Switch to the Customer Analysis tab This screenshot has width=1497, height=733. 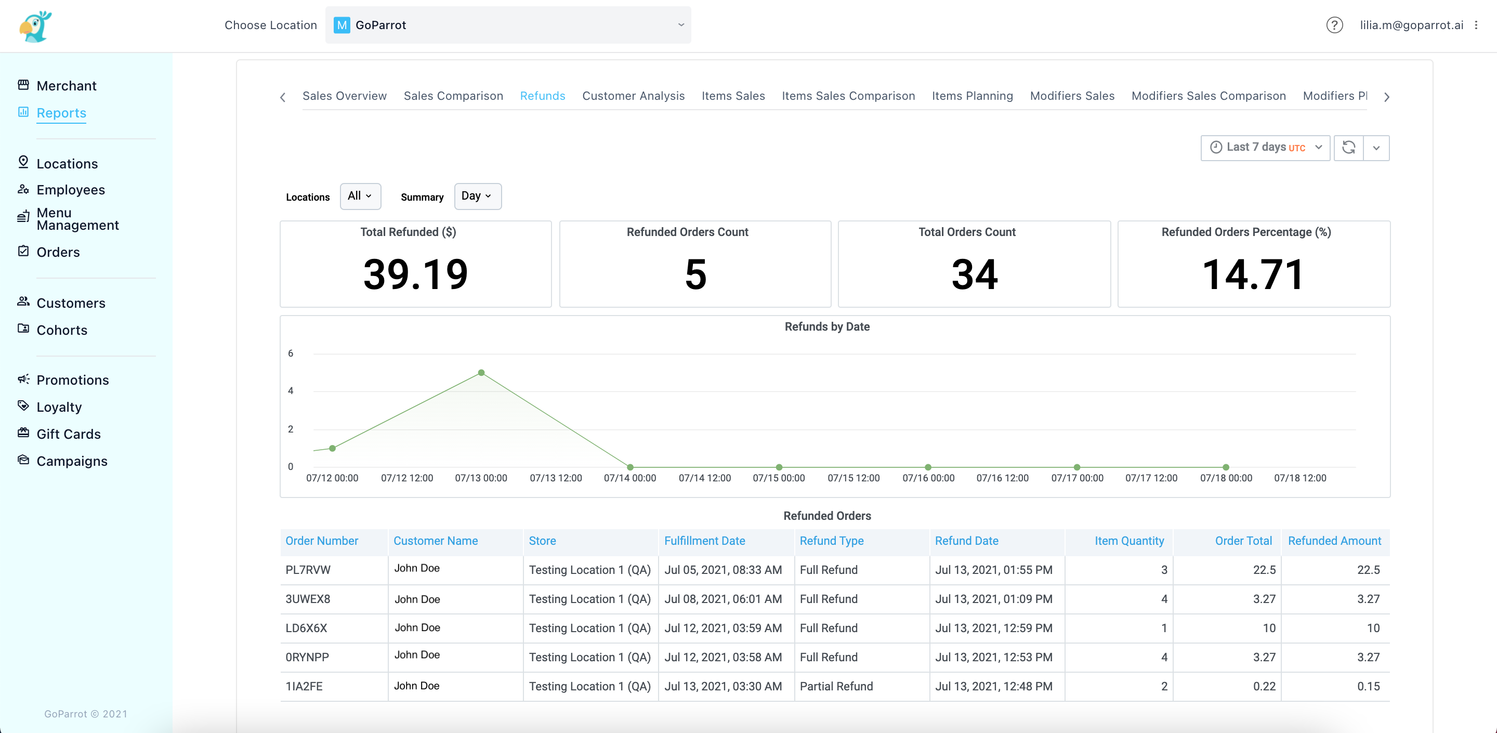pos(634,96)
